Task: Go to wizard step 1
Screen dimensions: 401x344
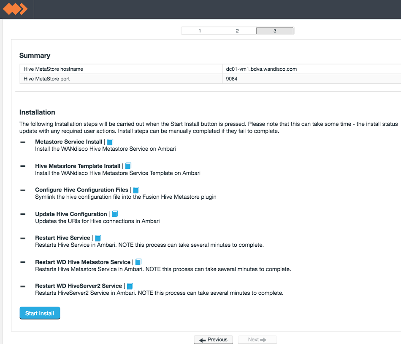Action: [200, 31]
